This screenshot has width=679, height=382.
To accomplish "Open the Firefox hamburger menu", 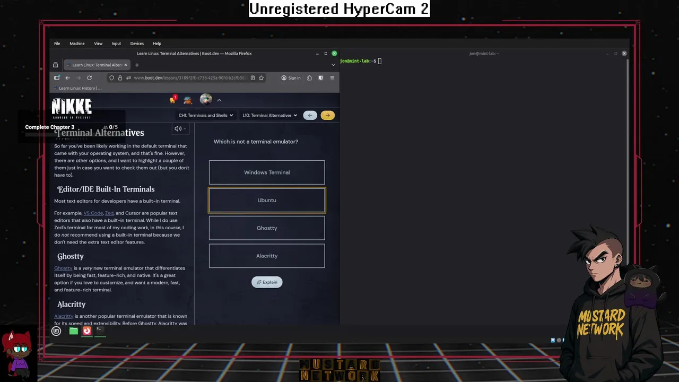I will [x=332, y=78].
